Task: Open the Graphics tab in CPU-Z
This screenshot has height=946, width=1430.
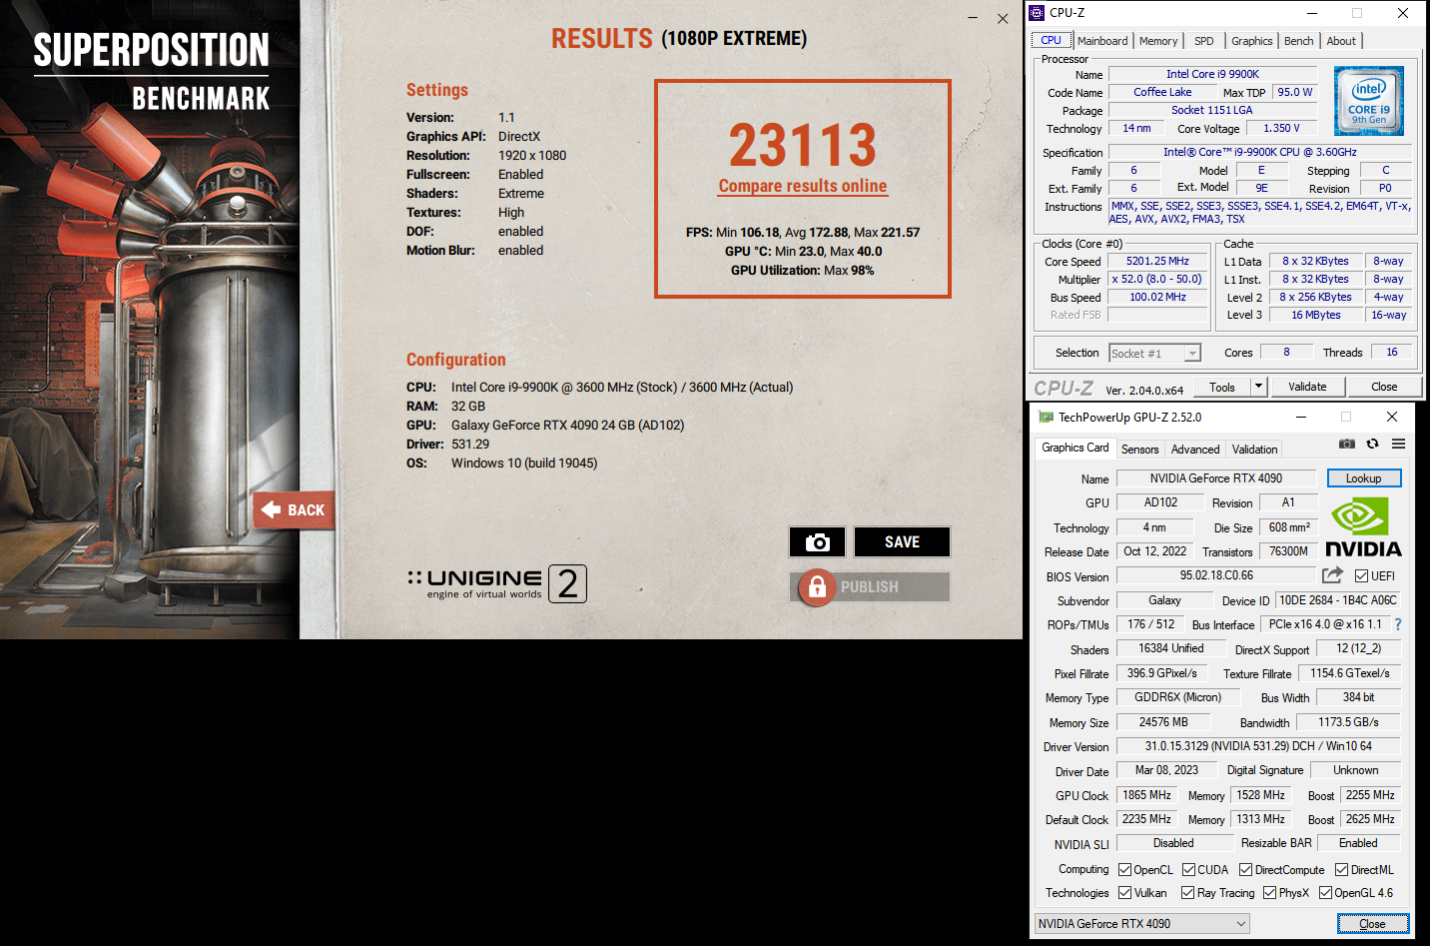Action: coord(1251,41)
